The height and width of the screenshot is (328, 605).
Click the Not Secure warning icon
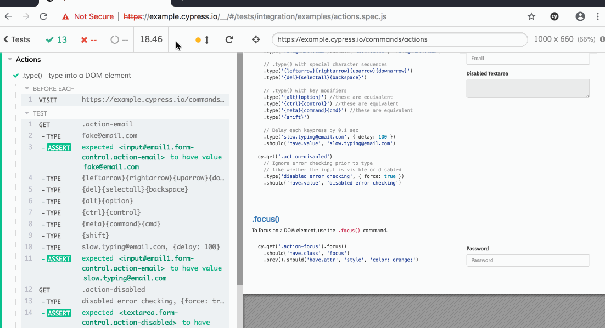(x=65, y=16)
